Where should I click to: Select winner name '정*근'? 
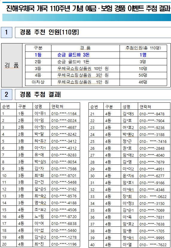127,141
